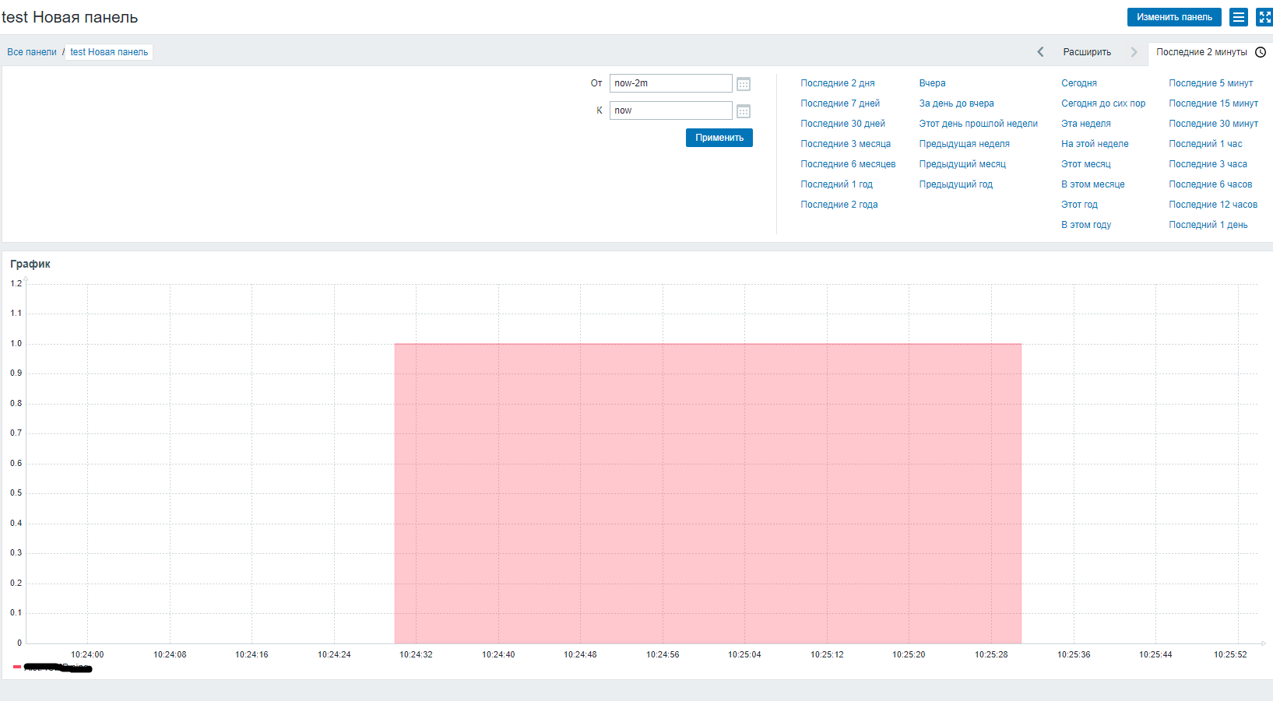
Task: Enter fullscreen kiosk mode
Action: pyautogui.click(x=1264, y=17)
